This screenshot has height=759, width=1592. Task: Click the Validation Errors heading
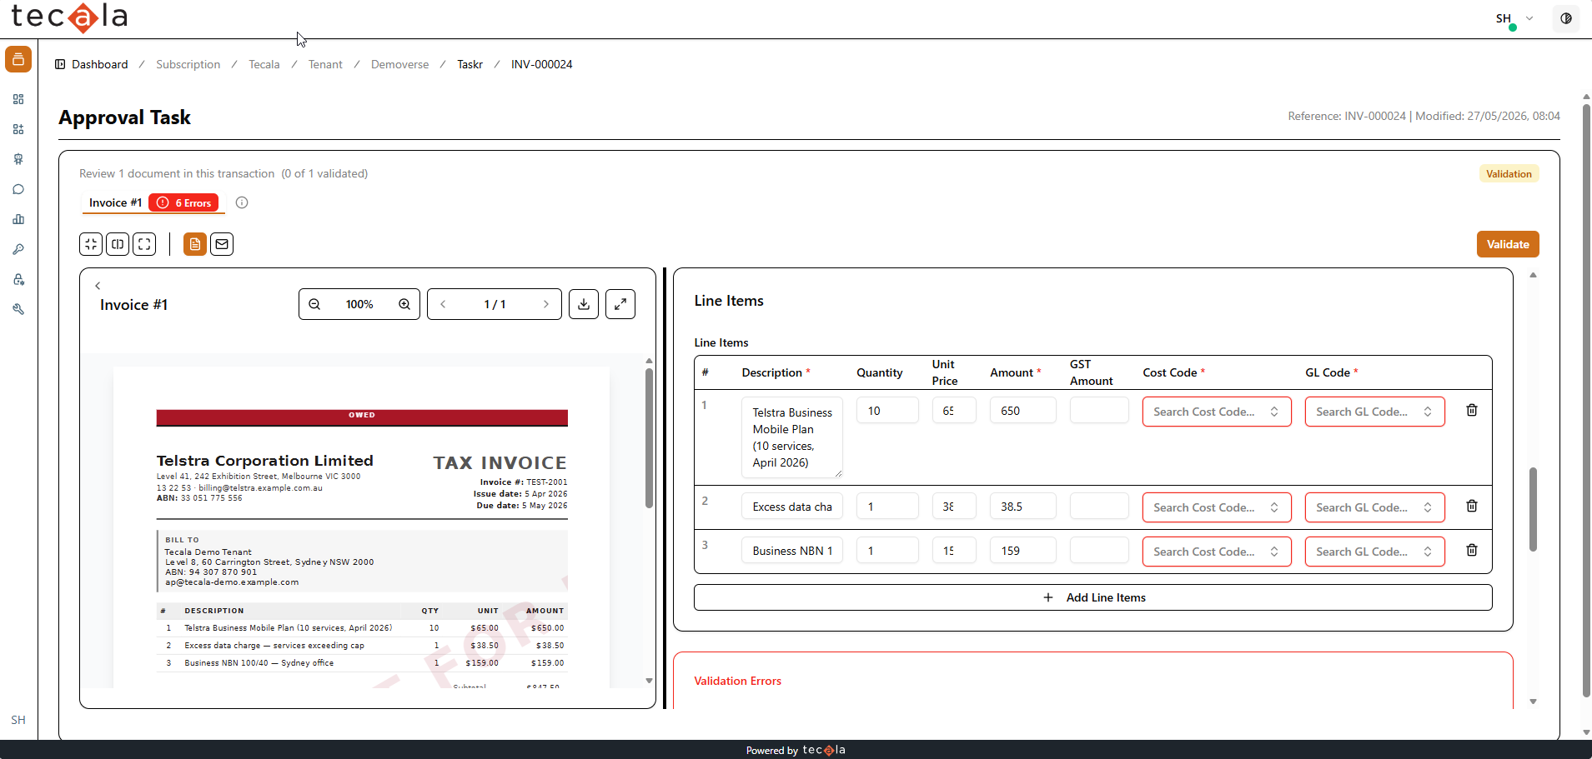click(x=738, y=681)
